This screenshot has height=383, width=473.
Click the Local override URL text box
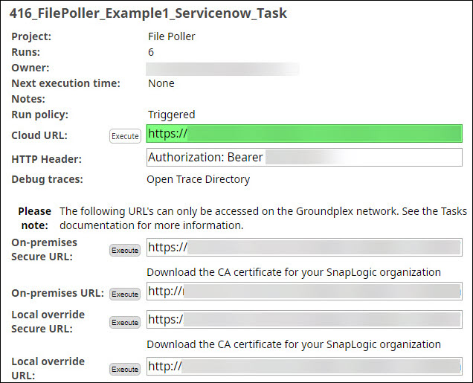point(304,366)
